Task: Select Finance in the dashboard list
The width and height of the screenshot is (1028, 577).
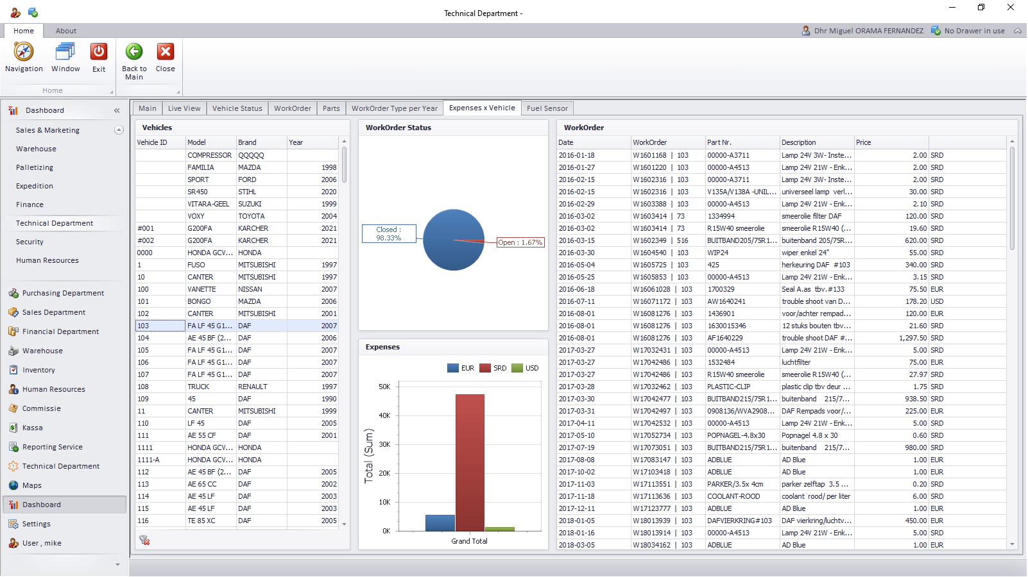Action: 30,205
